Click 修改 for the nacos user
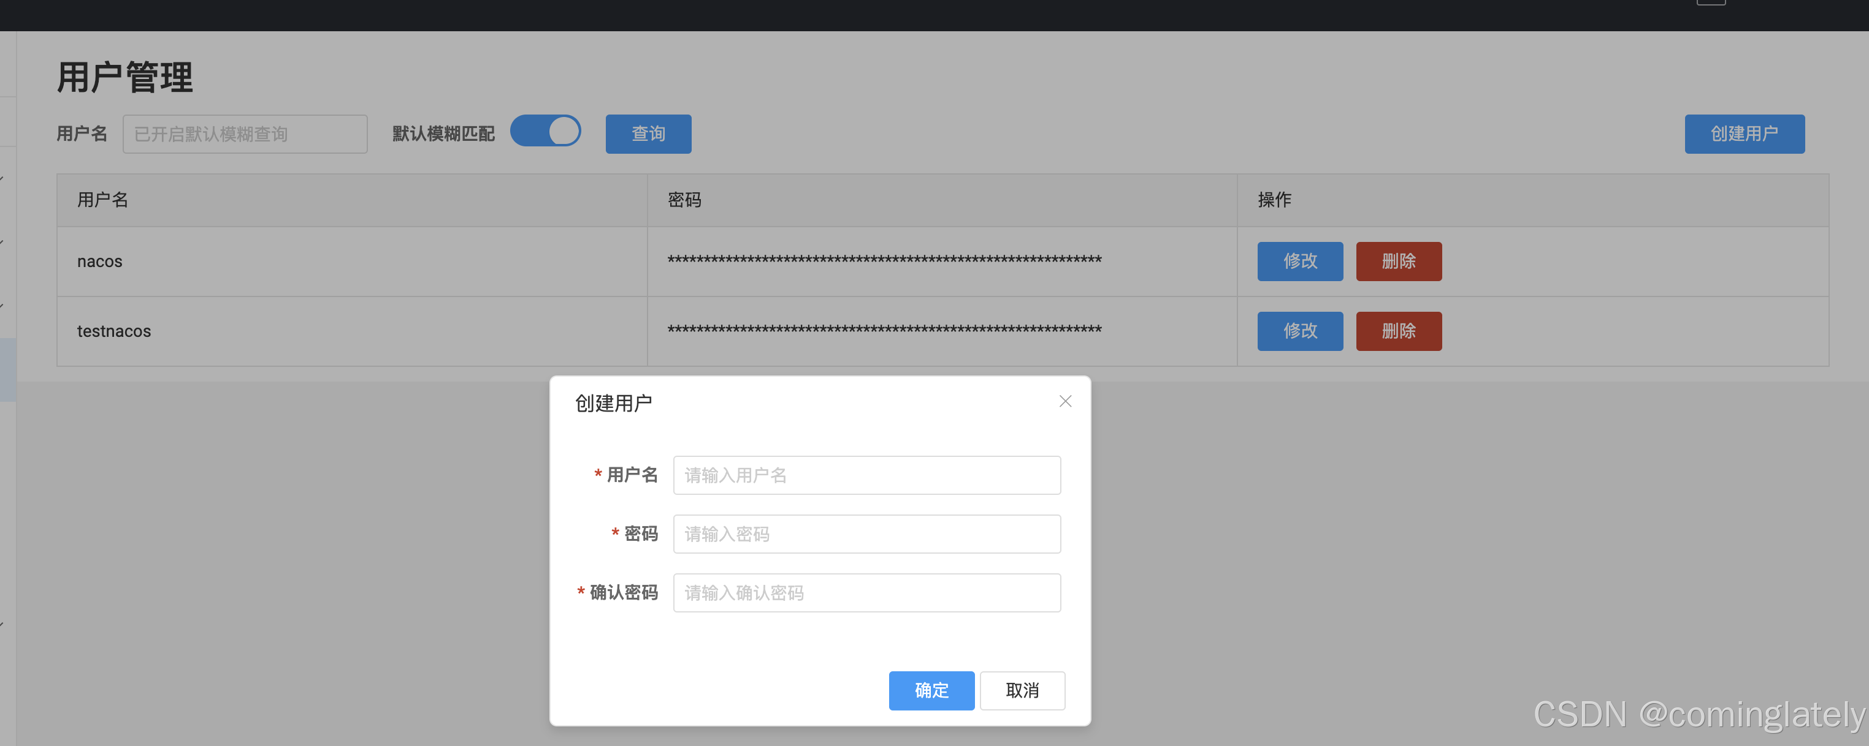The height and width of the screenshot is (746, 1869). 1299,261
